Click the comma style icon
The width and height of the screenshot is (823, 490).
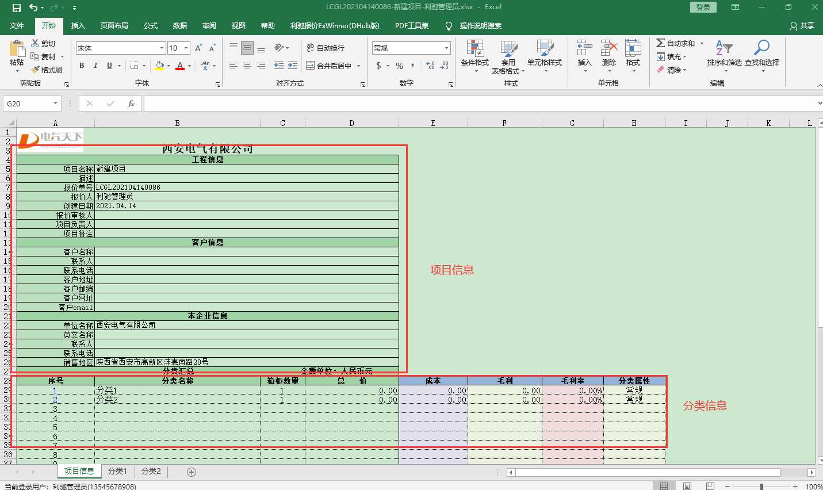[414, 66]
